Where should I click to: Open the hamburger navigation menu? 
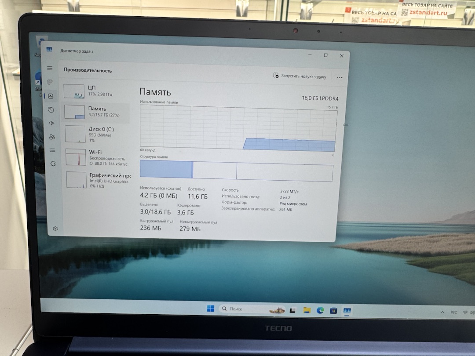pos(50,68)
